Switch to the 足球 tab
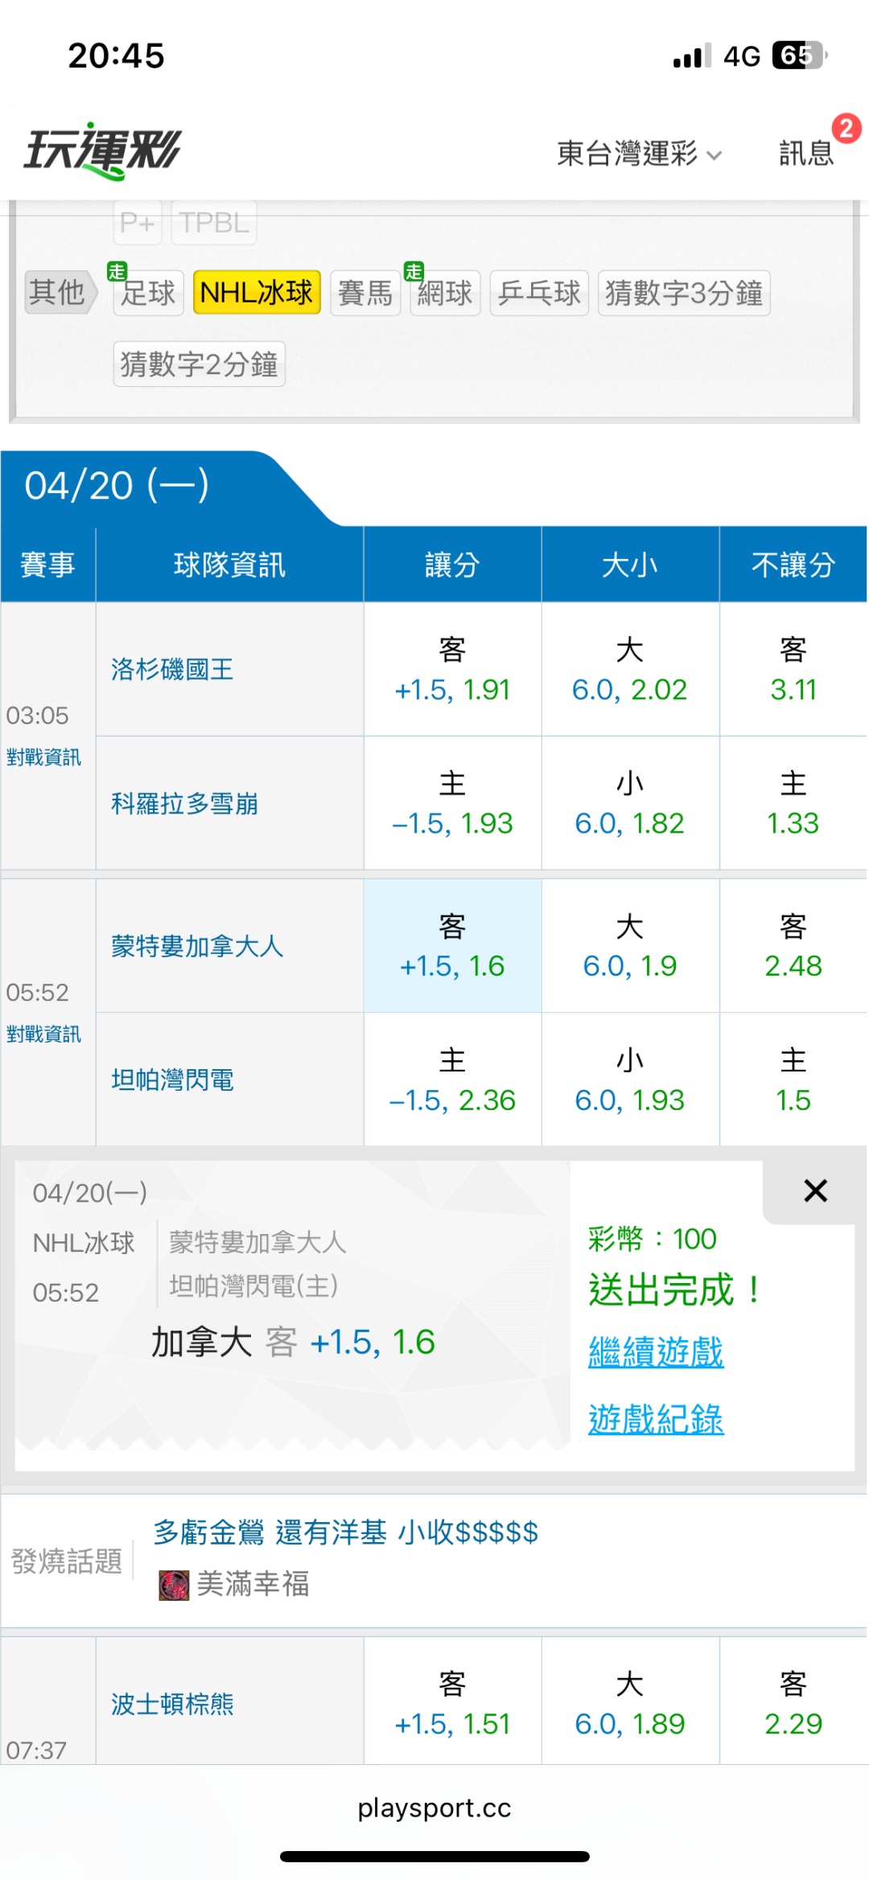This screenshot has height=1880, width=869. tap(148, 293)
